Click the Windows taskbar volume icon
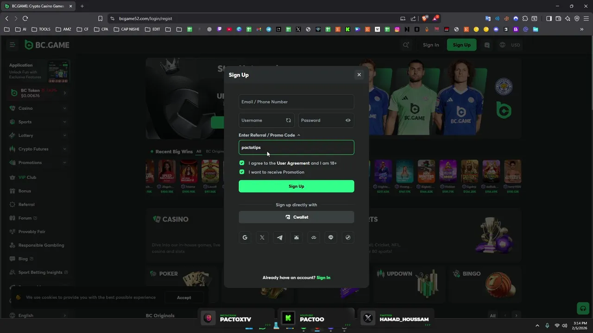 pos(565,326)
